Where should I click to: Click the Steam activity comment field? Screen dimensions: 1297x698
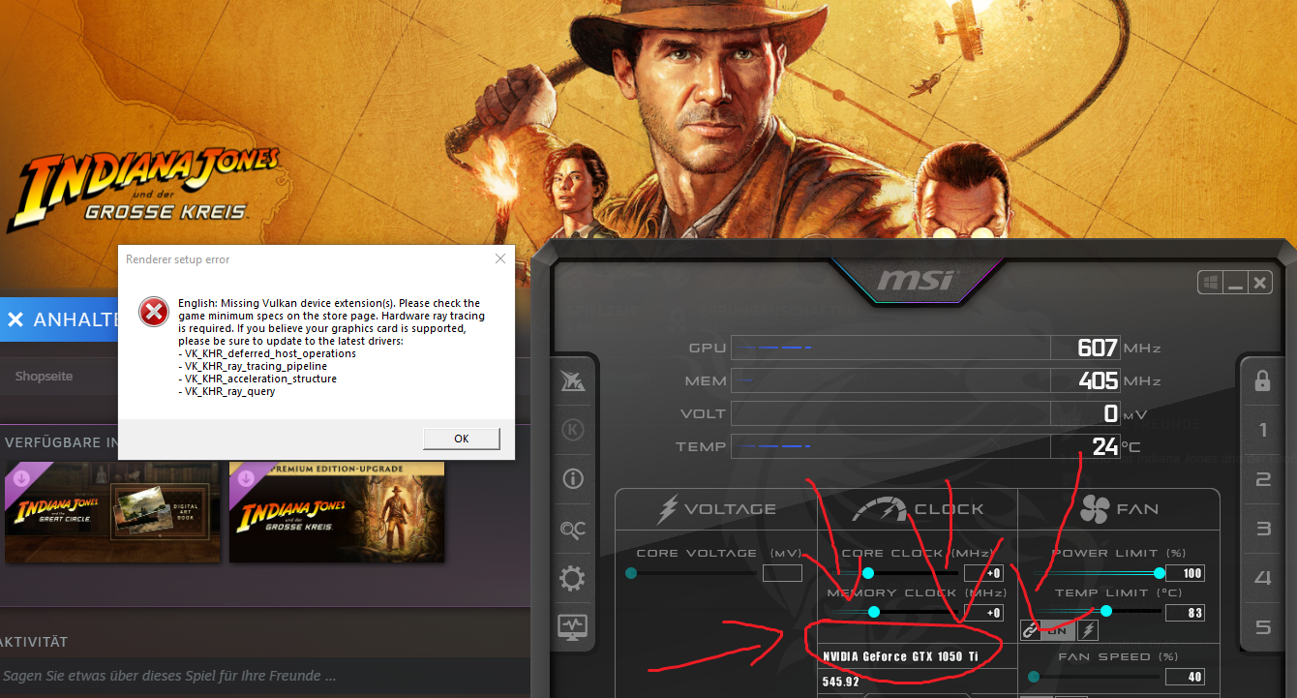click(265, 676)
